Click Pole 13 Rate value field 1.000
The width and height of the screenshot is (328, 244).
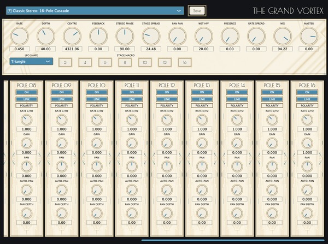tap(202, 129)
